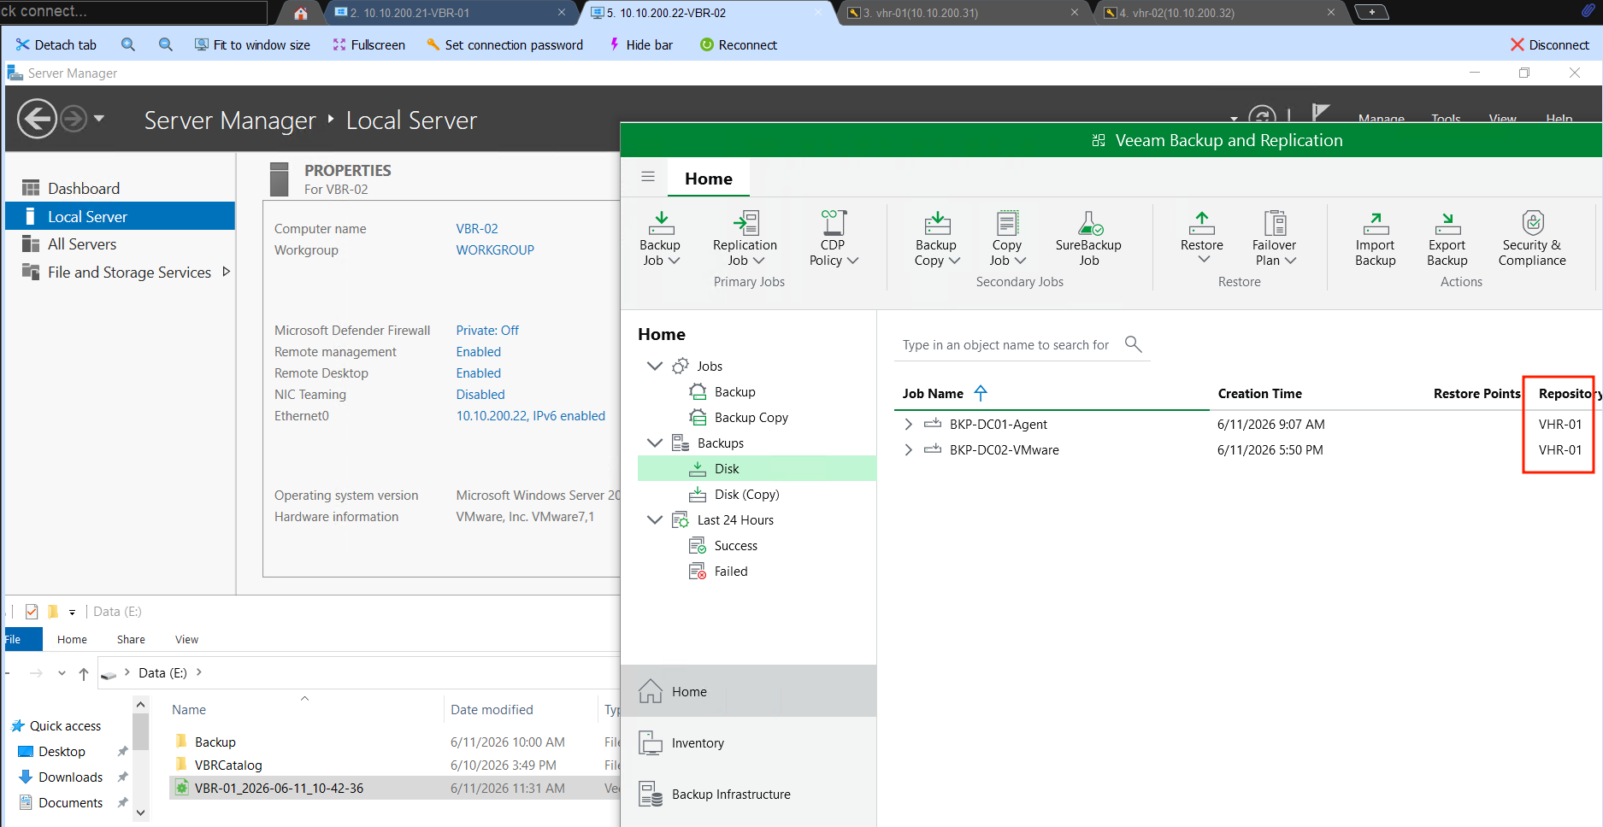Open Server Manager navigation history dropdown

99,119
